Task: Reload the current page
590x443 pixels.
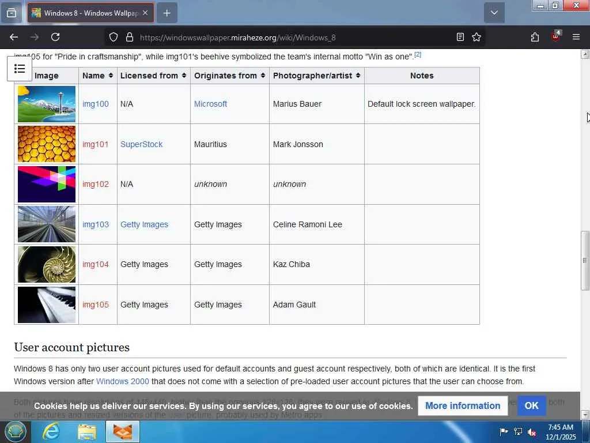Action: (55, 37)
